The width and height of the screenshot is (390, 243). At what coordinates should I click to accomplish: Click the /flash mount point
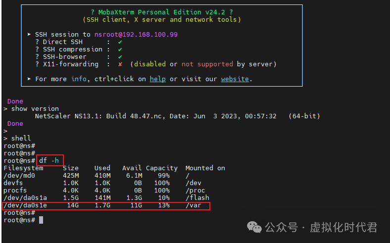coord(197,198)
